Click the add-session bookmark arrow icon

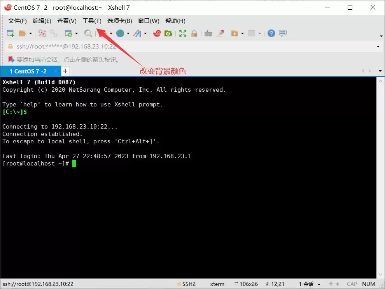pyautogui.click(x=11, y=59)
